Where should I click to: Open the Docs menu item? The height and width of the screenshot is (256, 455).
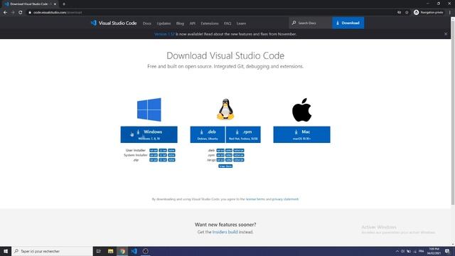tap(147, 23)
